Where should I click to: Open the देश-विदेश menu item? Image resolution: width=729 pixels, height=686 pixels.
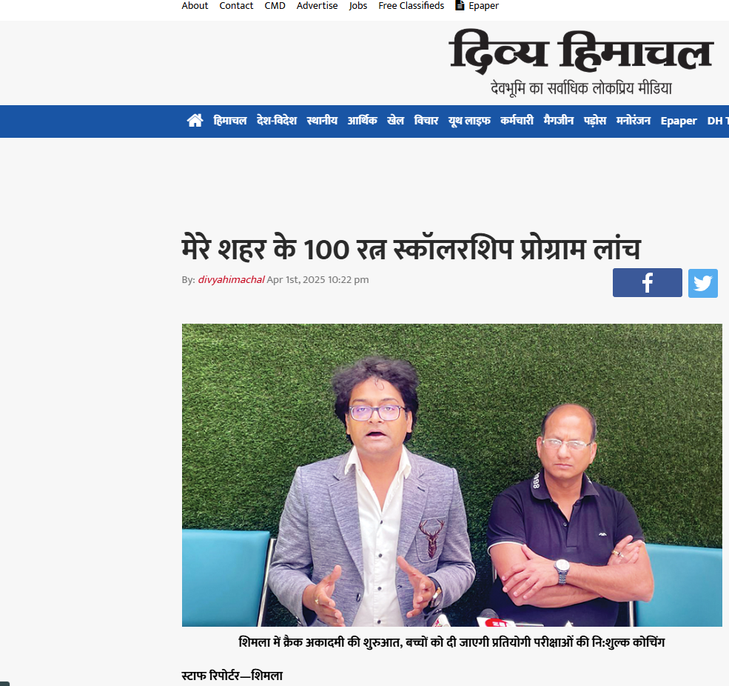click(x=277, y=121)
